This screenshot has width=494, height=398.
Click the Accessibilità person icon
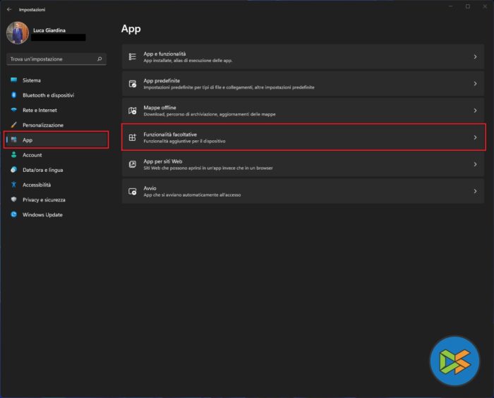click(13, 185)
